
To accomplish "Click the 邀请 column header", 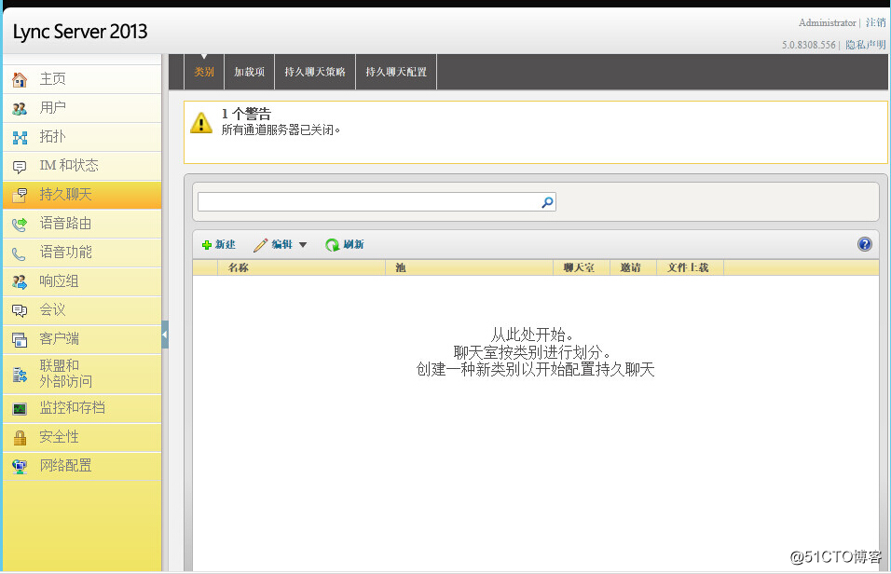I will [631, 267].
